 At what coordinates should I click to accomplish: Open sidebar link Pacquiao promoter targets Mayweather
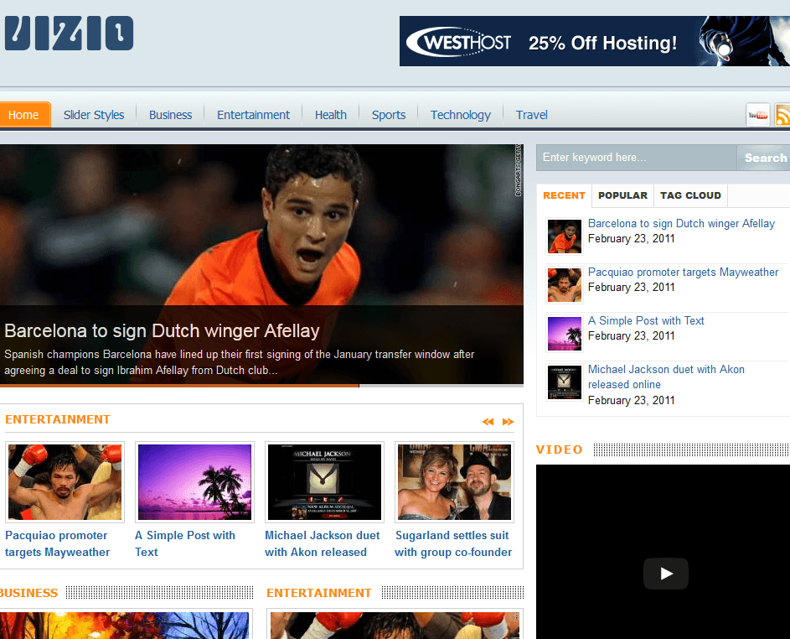(684, 273)
